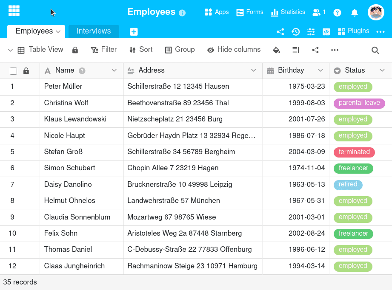This screenshot has height=290, width=392.
Task: Click the Filter button
Action: [104, 50]
